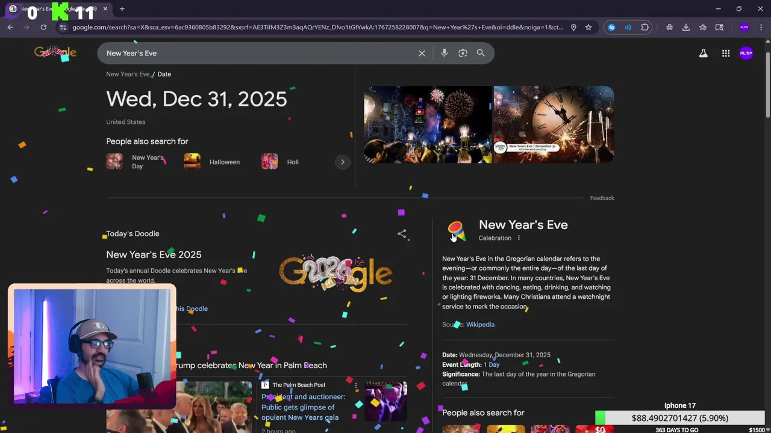The height and width of the screenshot is (433, 771).
Task: Open the browser Downloads icon
Action: coord(686,27)
